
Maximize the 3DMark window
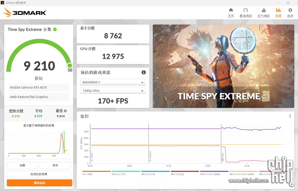pos(288,3)
